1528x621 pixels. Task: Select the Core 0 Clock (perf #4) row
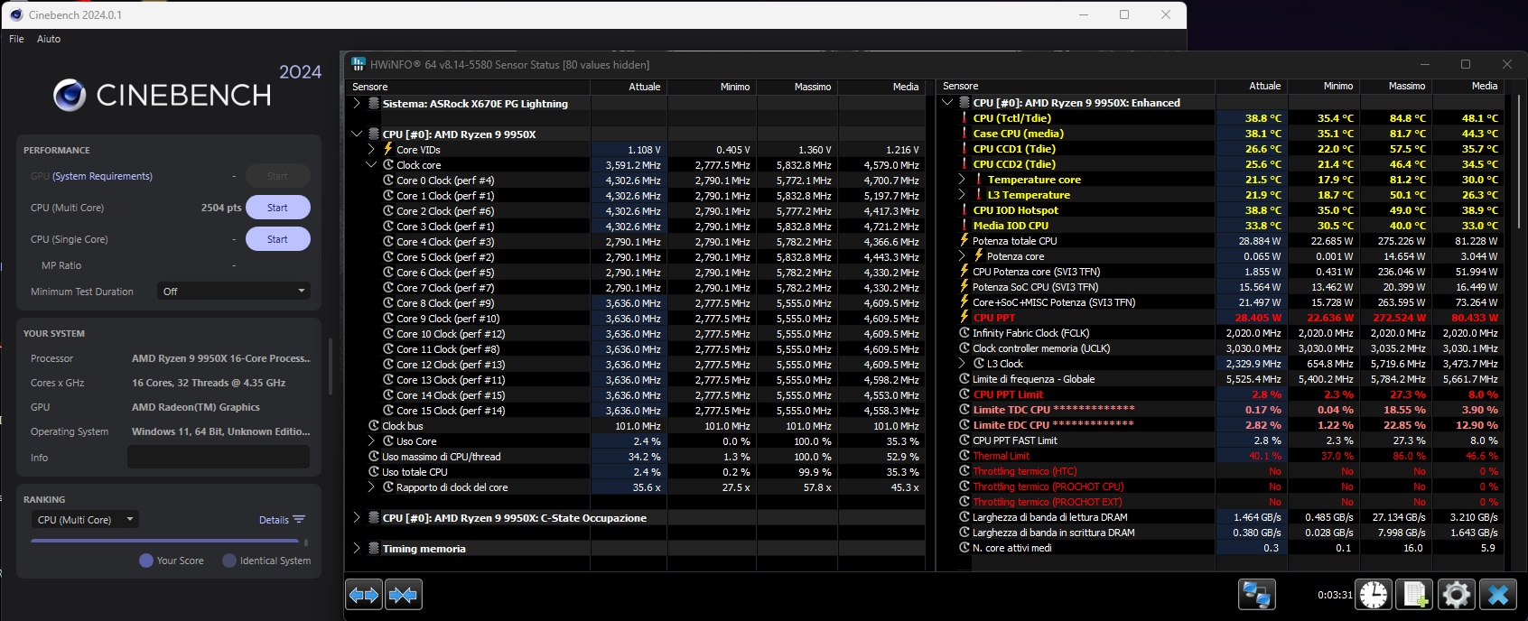click(634, 180)
